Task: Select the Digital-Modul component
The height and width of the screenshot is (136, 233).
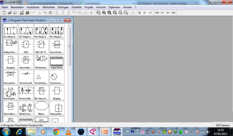Action: click(x=57, y=62)
